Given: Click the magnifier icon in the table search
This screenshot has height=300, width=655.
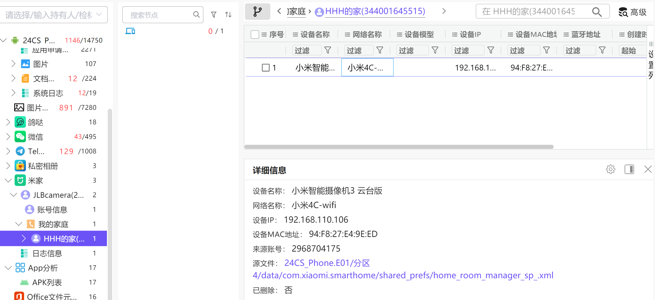Looking at the screenshot, I should (x=597, y=12).
